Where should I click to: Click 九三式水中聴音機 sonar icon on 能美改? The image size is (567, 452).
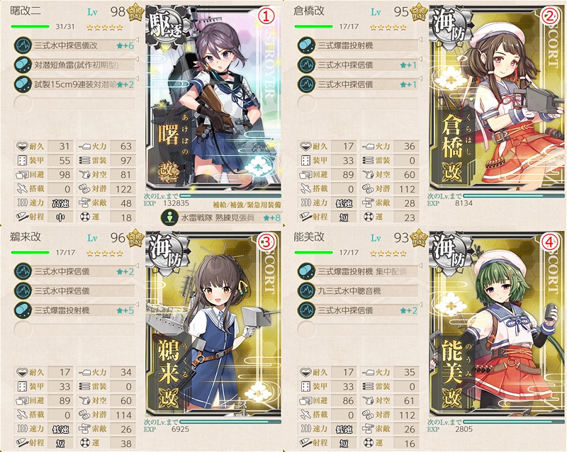coord(306,290)
